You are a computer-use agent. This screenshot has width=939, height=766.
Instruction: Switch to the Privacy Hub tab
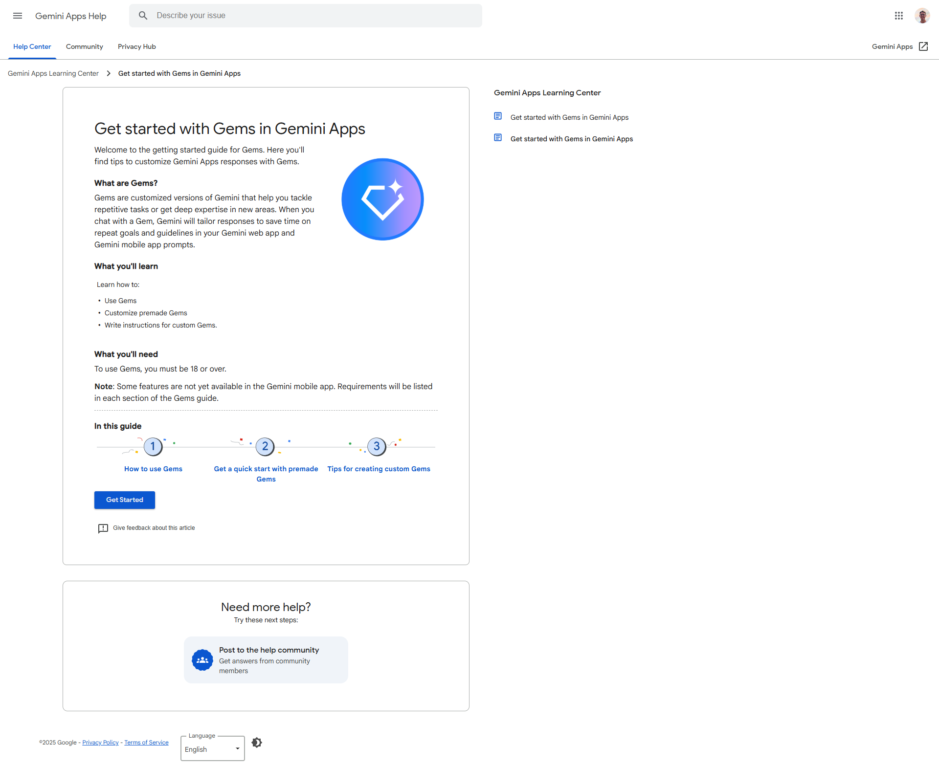click(x=136, y=46)
